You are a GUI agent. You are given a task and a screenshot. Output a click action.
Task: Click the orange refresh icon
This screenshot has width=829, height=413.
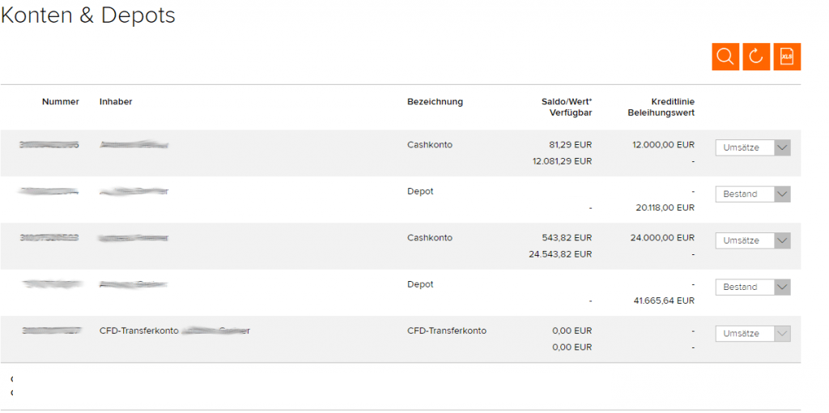coord(756,57)
